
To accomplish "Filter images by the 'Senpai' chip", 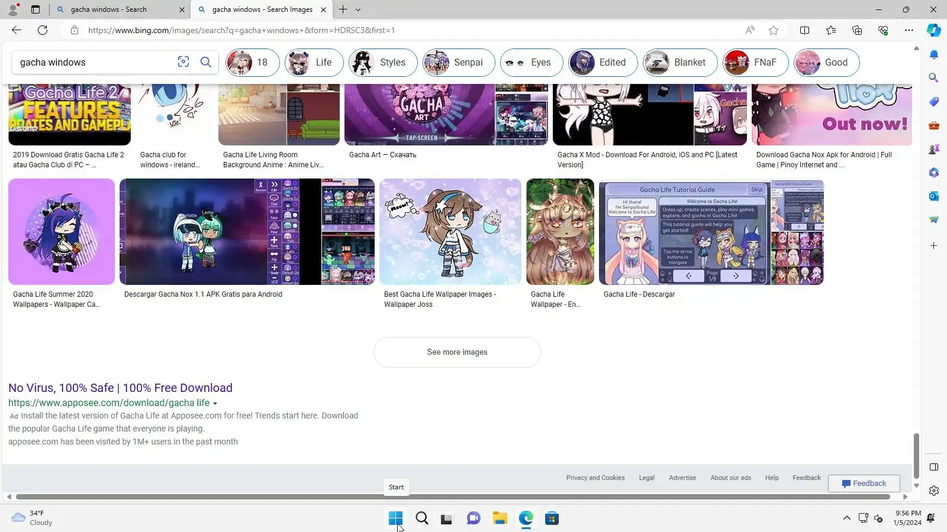I will [x=458, y=63].
